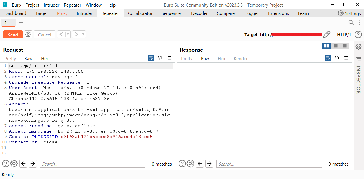Viewport: 364px width, 179px height.
Task: Set combined tabbed layout
Action: pos(345,46)
